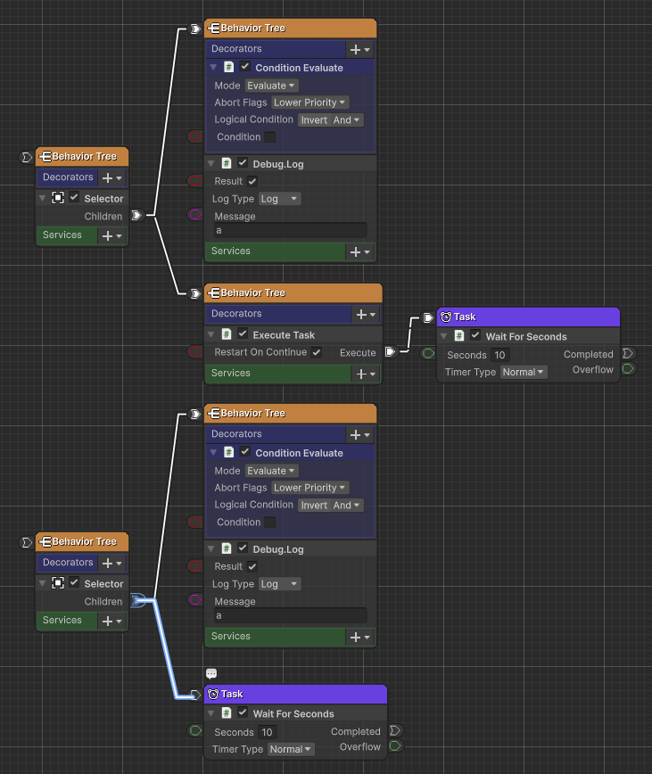This screenshot has height=774, width=652.
Task: Click the Completed port of the Execute-linked Task node
Action: point(628,354)
